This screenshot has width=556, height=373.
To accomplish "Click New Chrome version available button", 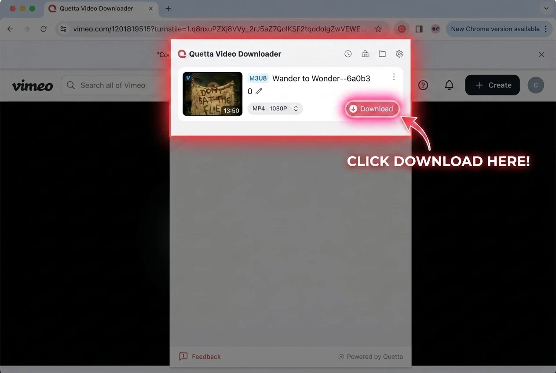I will point(495,29).
